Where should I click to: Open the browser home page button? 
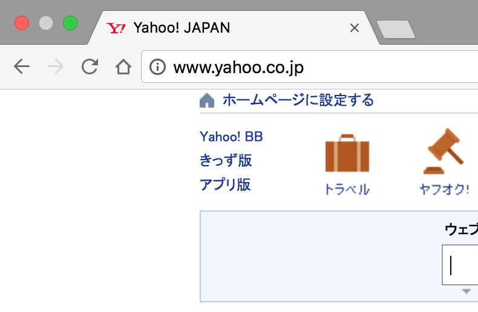(123, 67)
